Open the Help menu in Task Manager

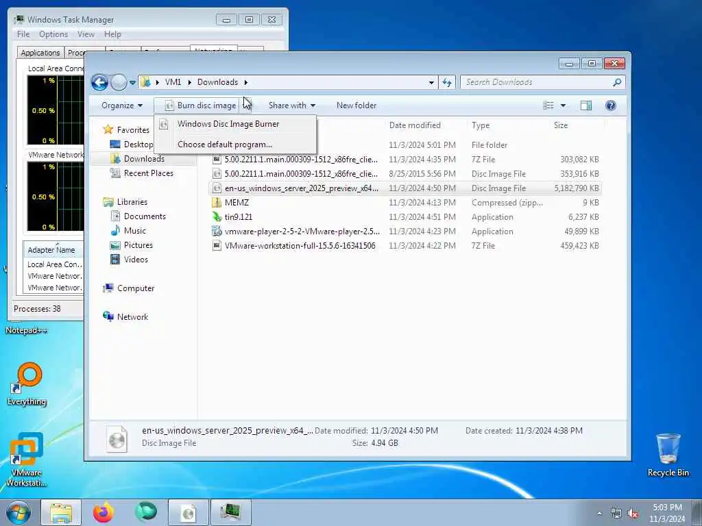[x=112, y=34]
